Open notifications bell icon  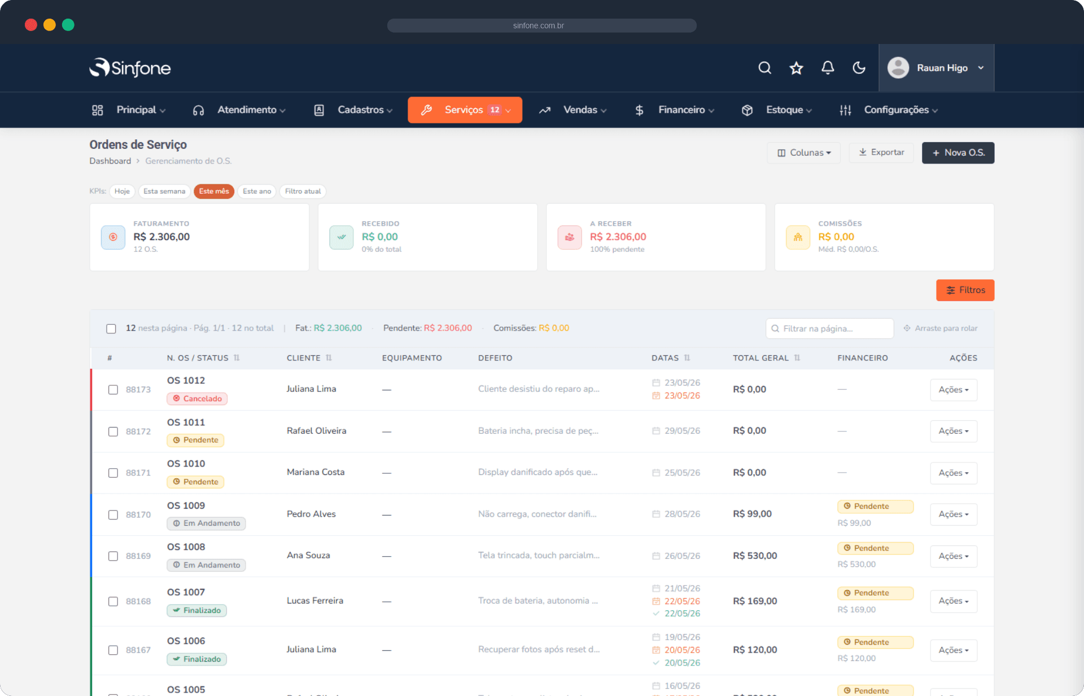[x=828, y=68]
